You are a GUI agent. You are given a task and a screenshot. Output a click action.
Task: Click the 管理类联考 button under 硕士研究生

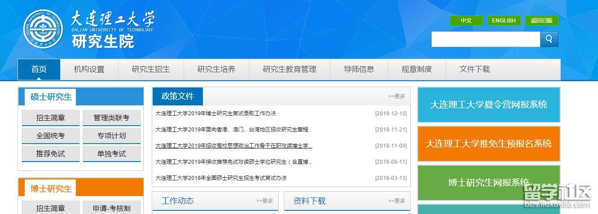click(111, 118)
